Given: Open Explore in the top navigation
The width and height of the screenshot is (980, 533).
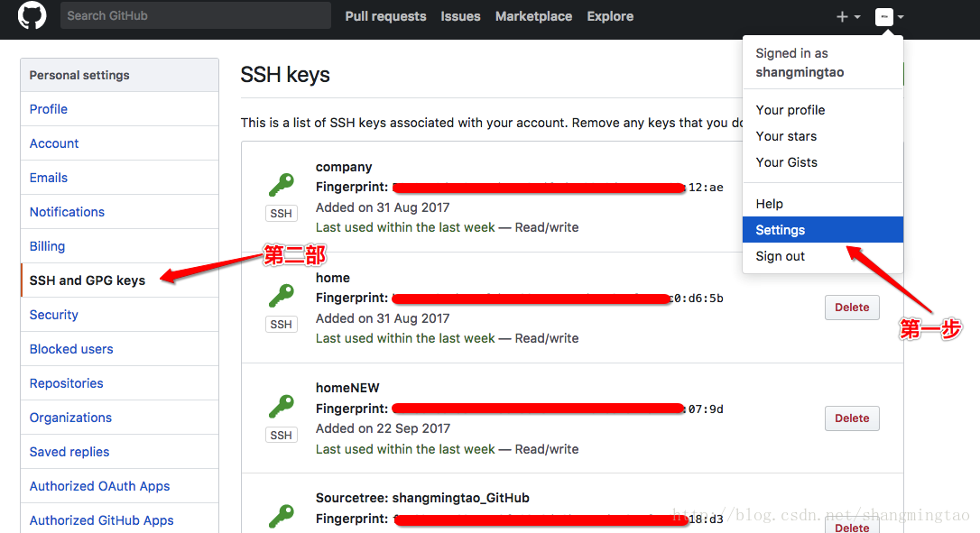Looking at the screenshot, I should pyautogui.click(x=610, y=16).
